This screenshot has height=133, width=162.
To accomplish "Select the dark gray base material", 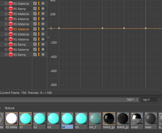I will tap(151, 119).
